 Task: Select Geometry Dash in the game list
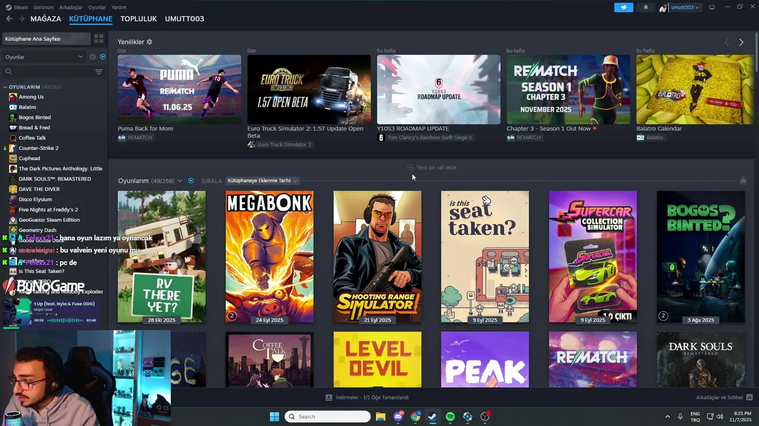pos(37,230)
